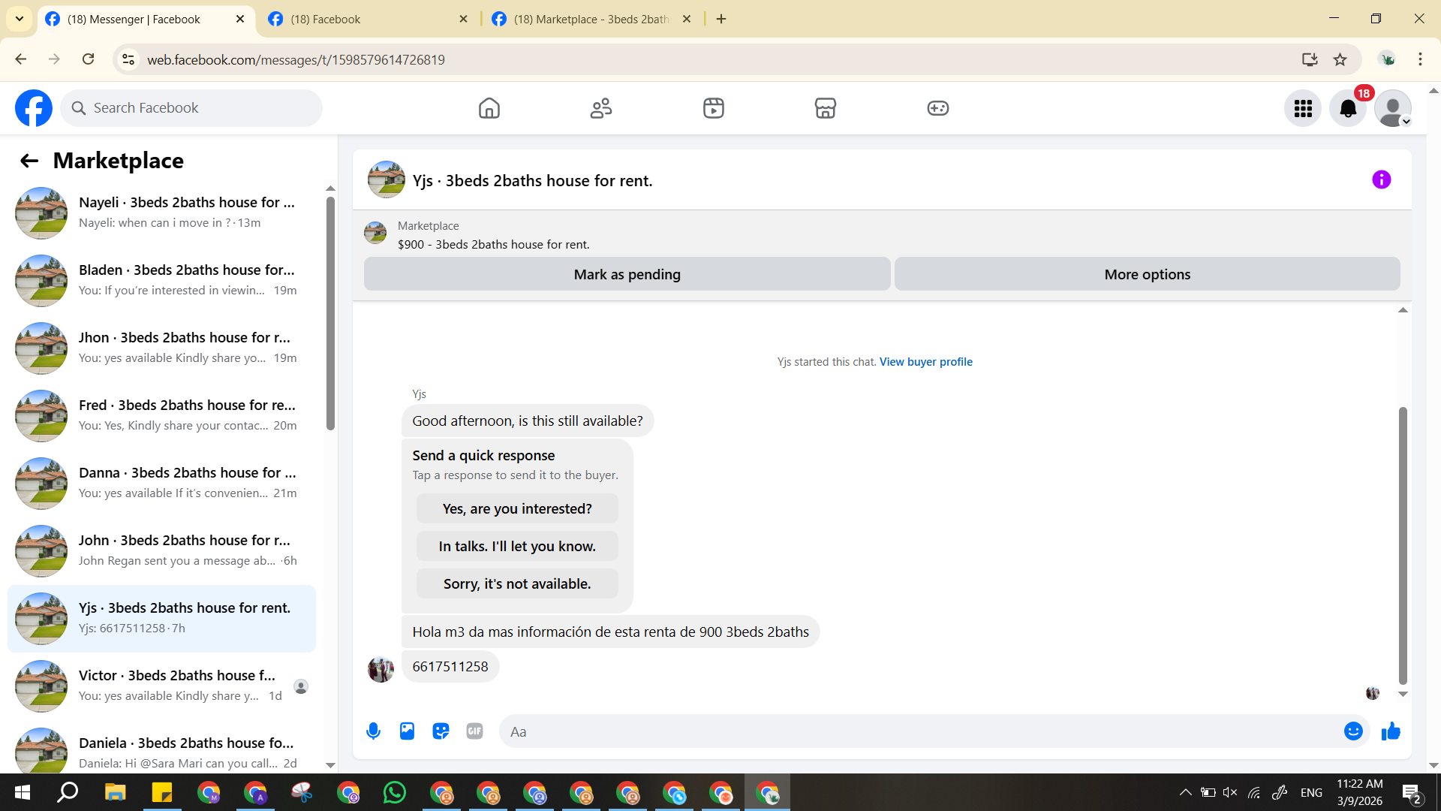Open the Facebook menu grid
The image size is (1441, 811).
pyautogui.click(x=1303, y=109)
